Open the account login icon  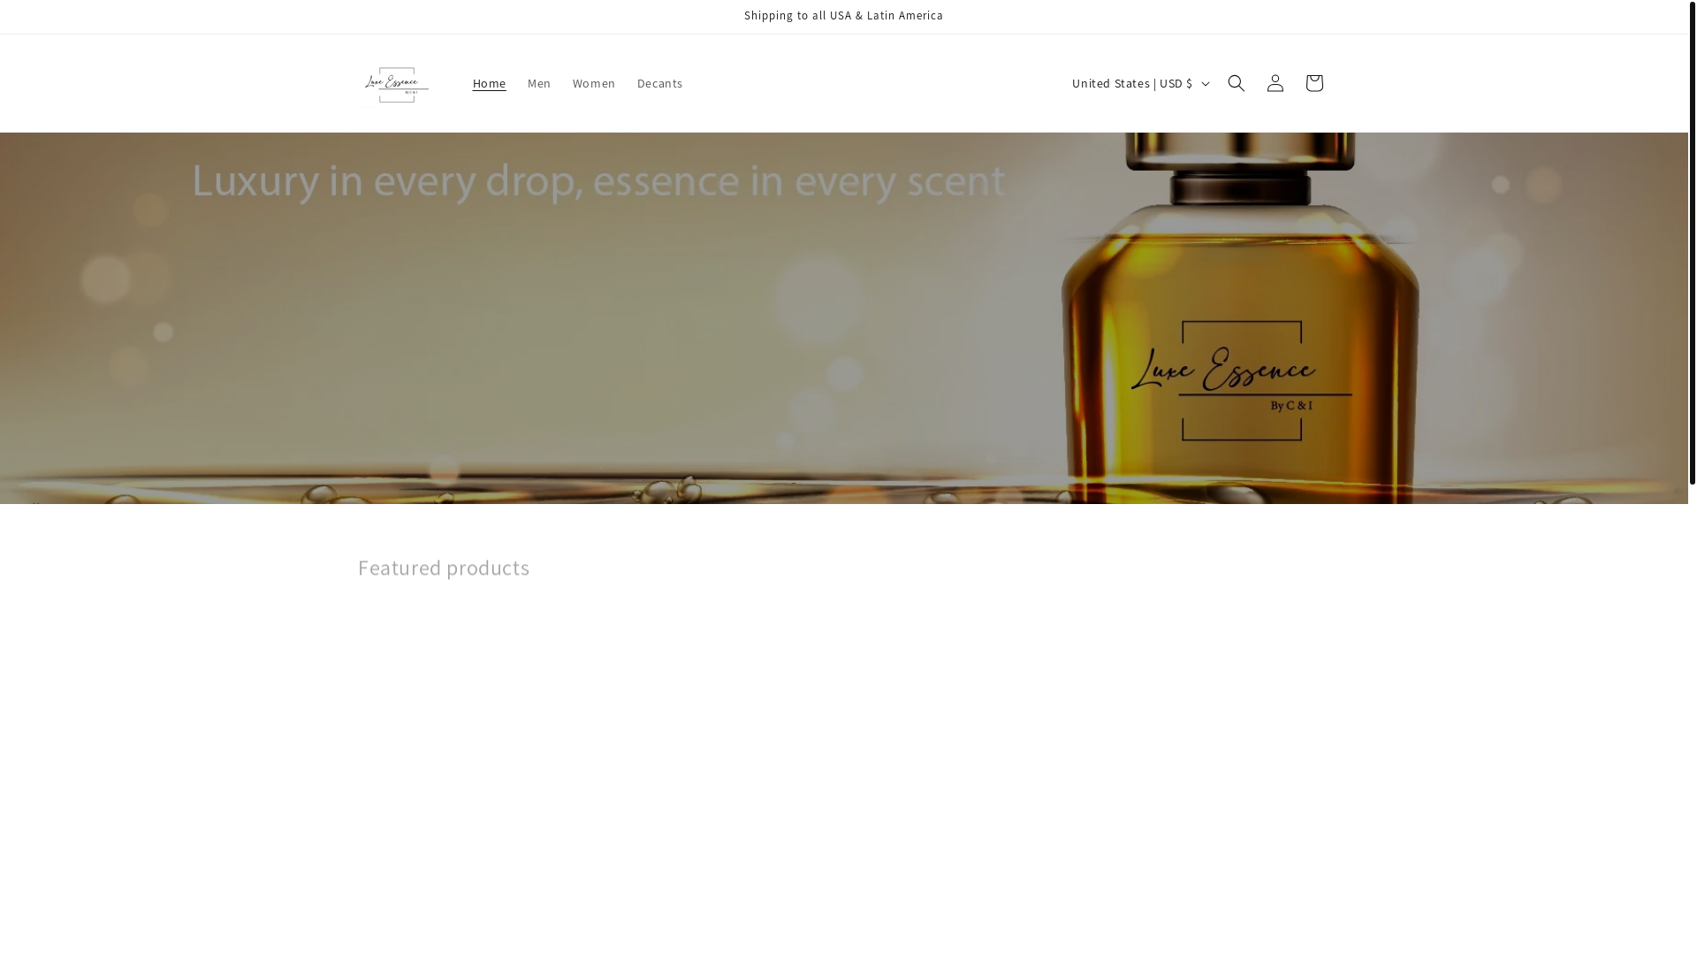point(1275,83)
